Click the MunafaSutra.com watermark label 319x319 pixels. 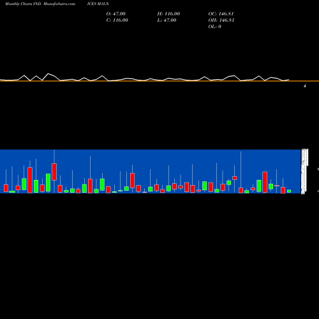pyautogui.click(x=59, y=4)
